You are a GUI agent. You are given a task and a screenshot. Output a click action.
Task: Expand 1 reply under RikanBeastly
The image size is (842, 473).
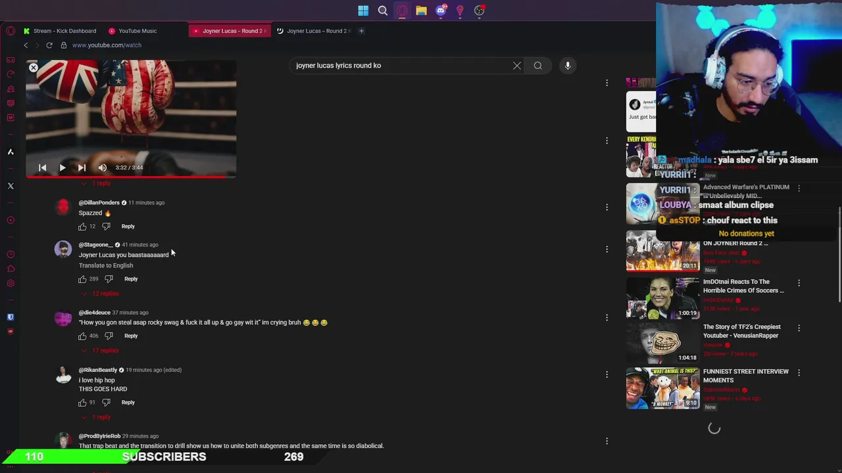point(97,417)
